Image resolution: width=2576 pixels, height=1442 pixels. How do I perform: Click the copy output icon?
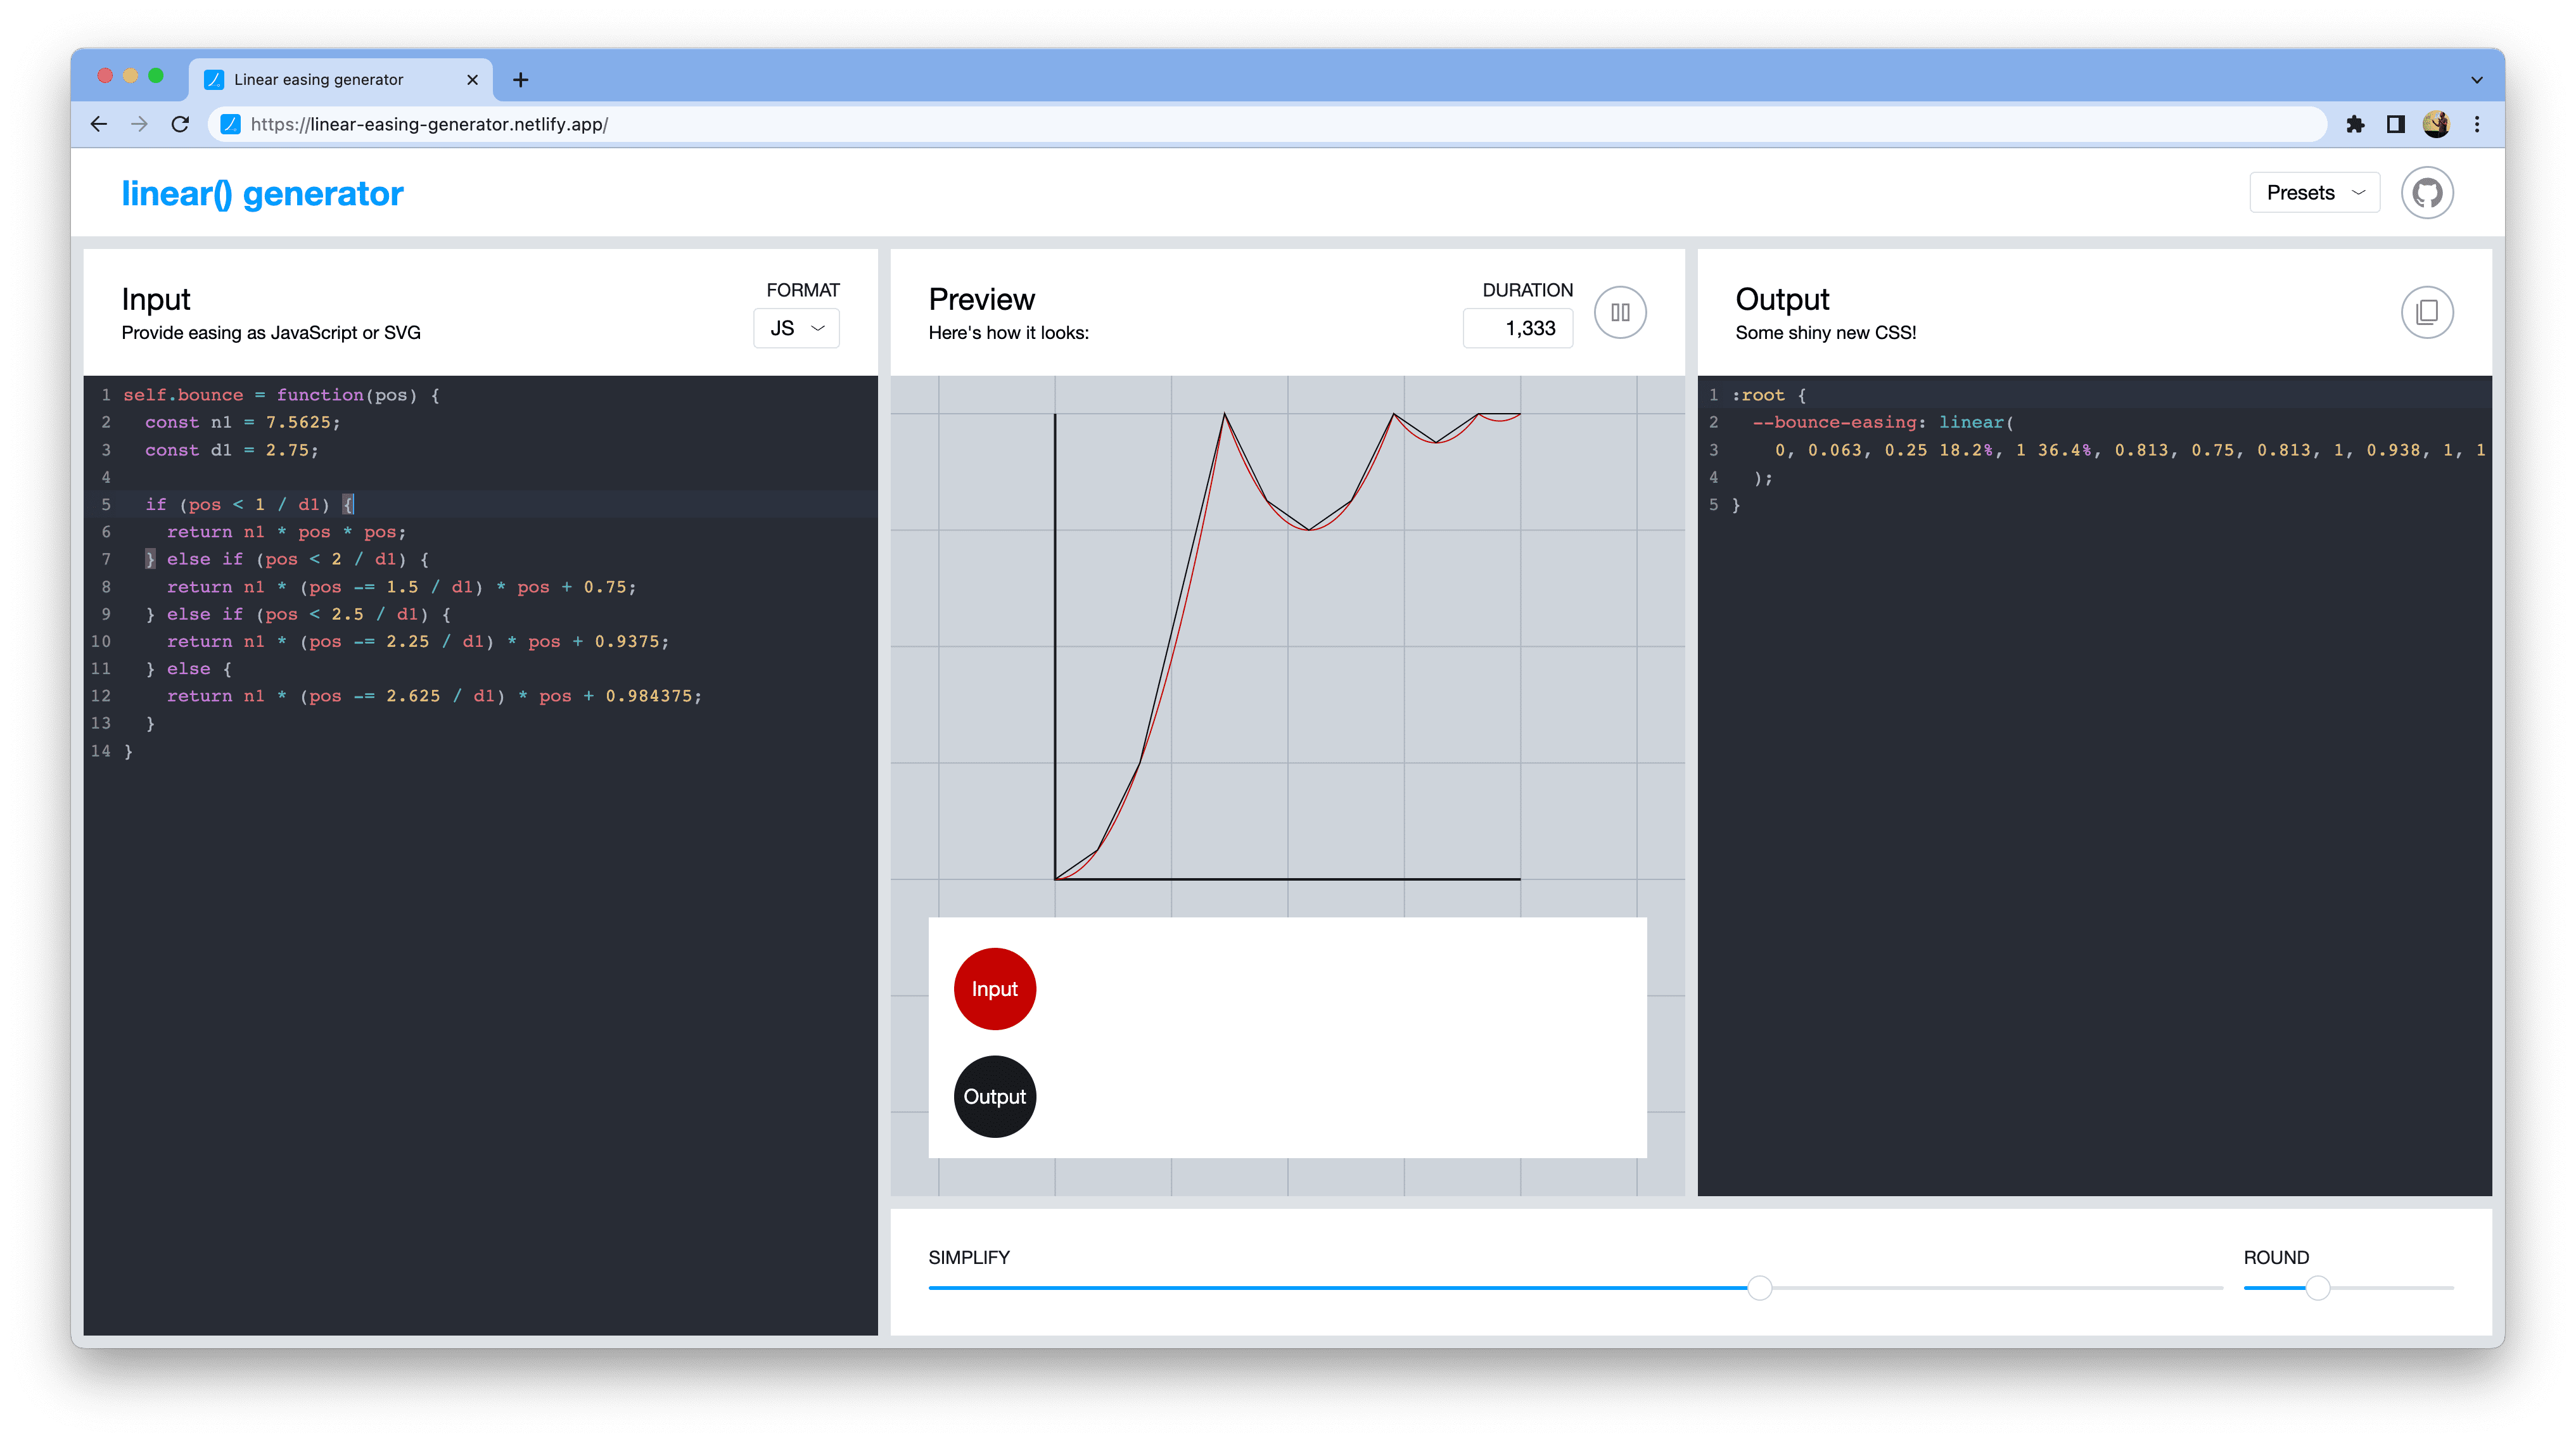coord(2427,312)
